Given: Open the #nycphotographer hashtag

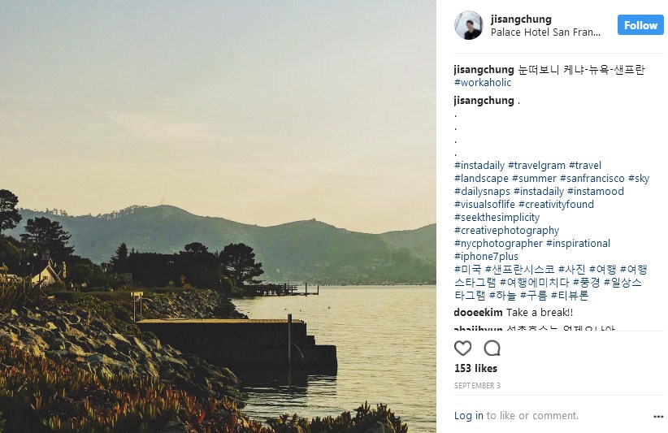Looking at the screenshot, I should [x=498, y=244].
